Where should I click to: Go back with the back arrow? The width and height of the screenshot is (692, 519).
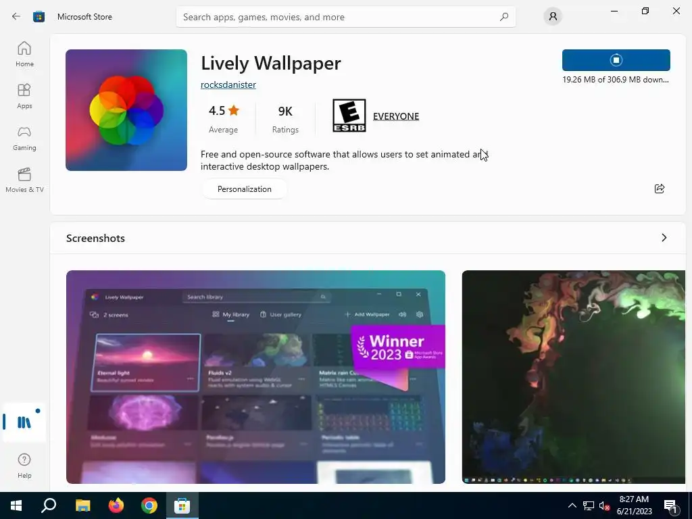pyautogui.click(x=16, y=16)
